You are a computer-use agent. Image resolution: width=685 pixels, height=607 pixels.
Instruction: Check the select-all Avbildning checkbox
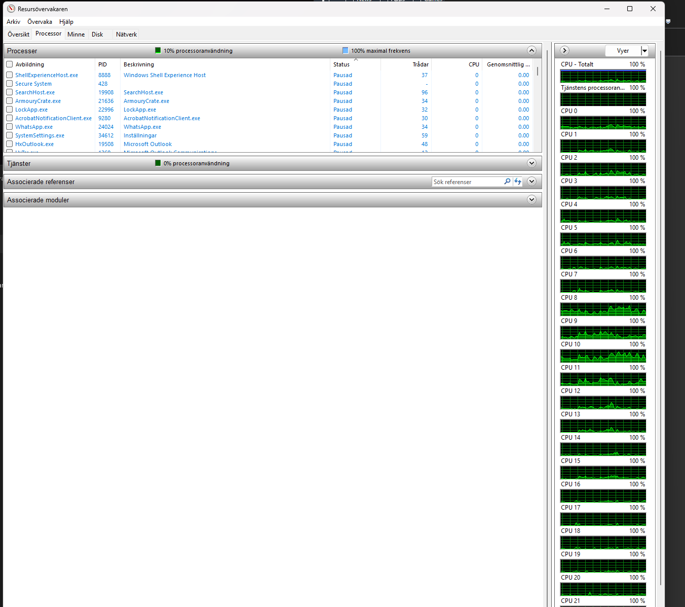[x=9, y=64]
